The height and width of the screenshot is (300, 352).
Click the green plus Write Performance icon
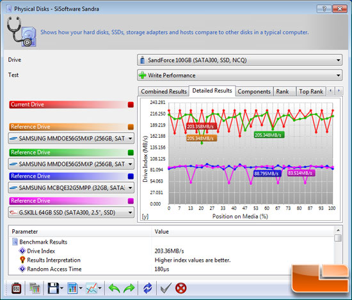pyautogui.click(x=142, y=75)
